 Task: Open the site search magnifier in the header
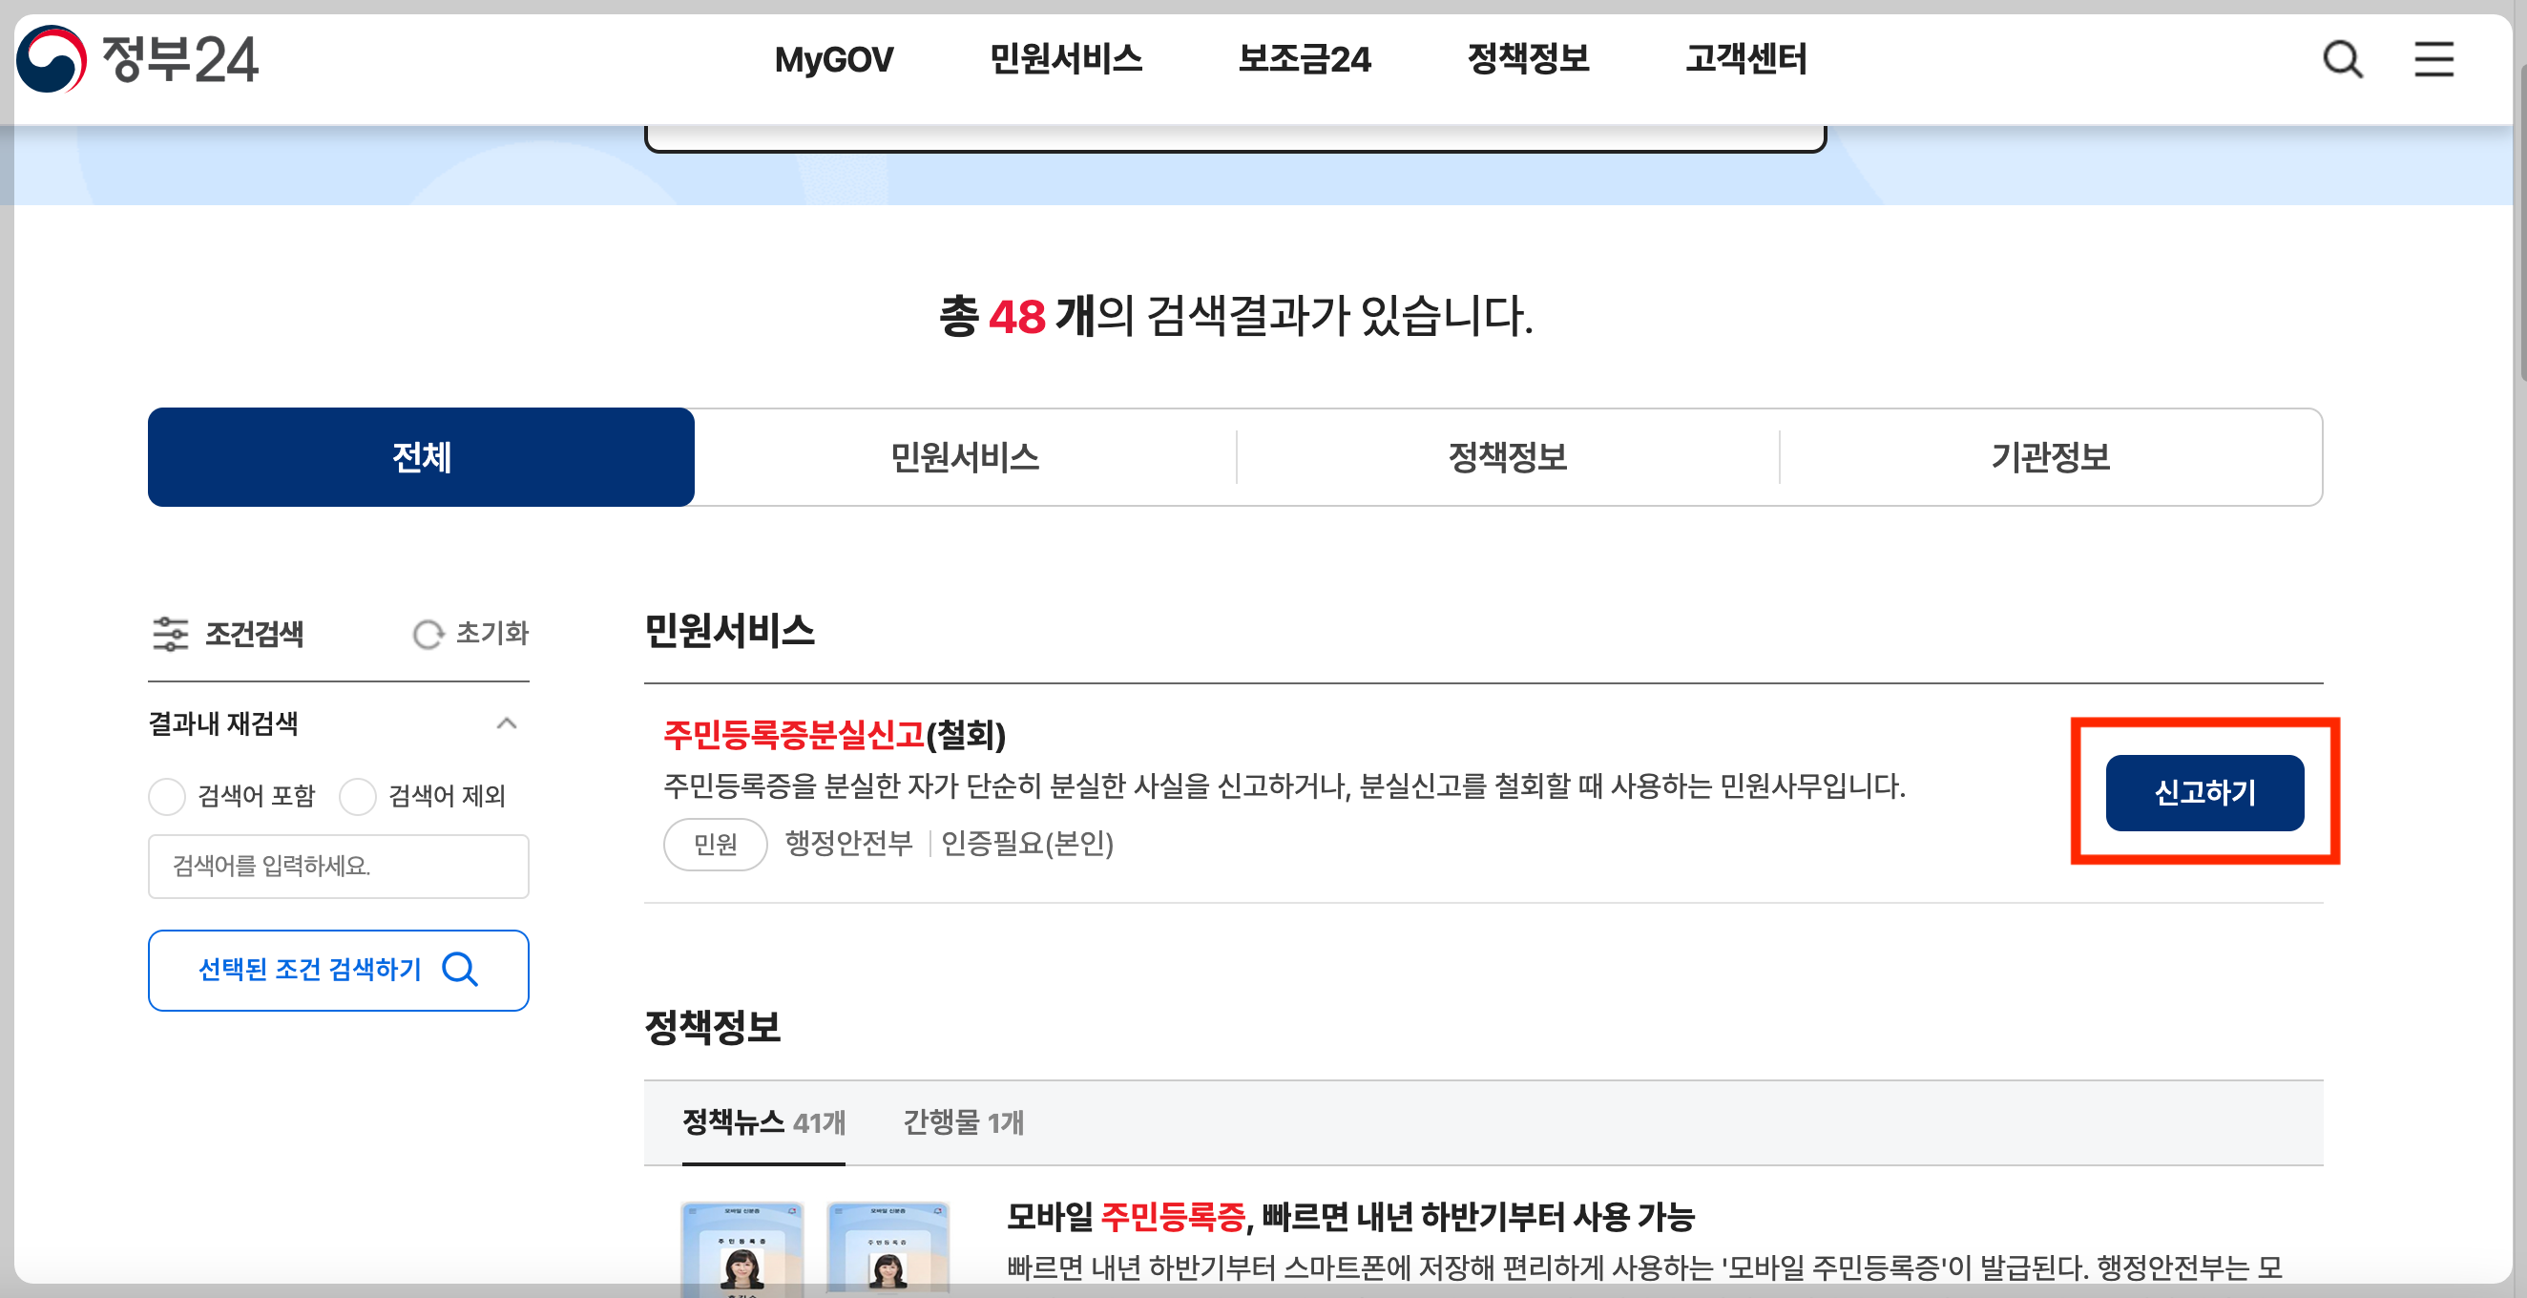click(2345, 60)
